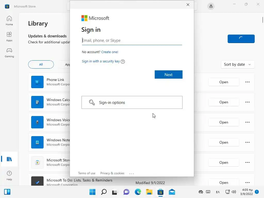Open Windows Start menu
This screenshot has width=264, height=198.
point(92,192)
